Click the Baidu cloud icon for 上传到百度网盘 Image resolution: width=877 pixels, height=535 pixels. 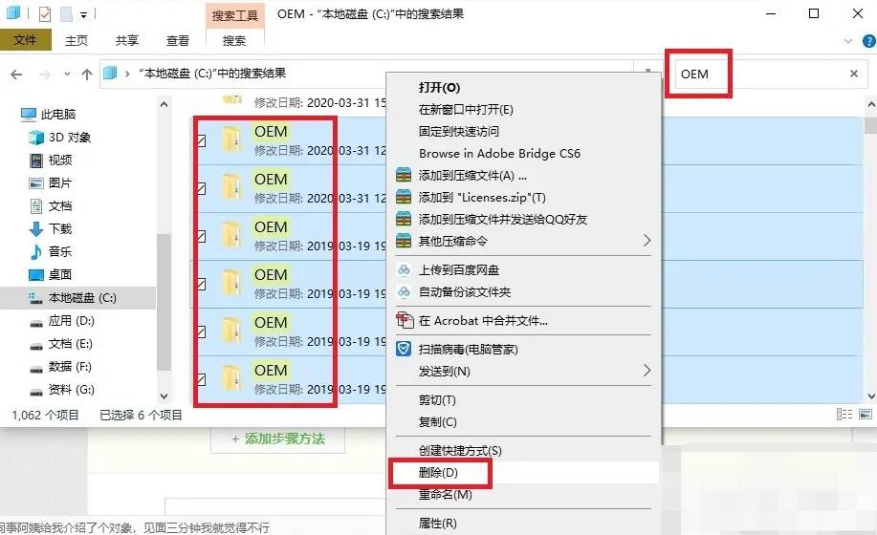(x=404, y=269)
